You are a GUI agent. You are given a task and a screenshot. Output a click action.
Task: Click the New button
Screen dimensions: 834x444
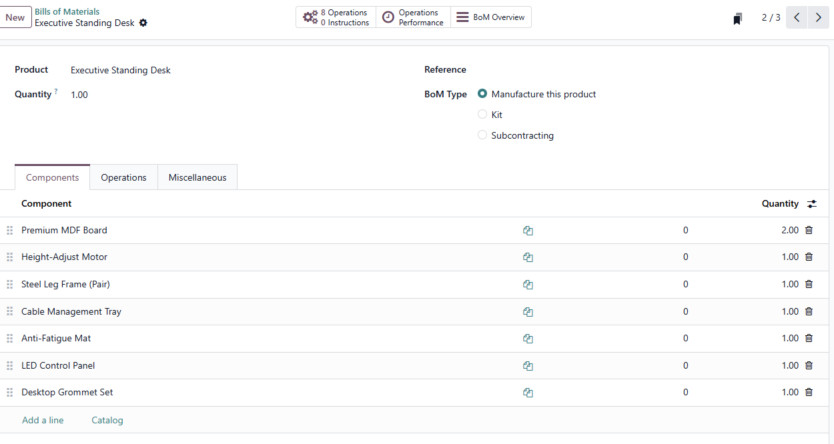[x=15, y=17]
